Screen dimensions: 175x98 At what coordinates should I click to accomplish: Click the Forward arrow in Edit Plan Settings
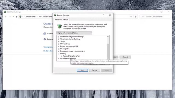10,17
